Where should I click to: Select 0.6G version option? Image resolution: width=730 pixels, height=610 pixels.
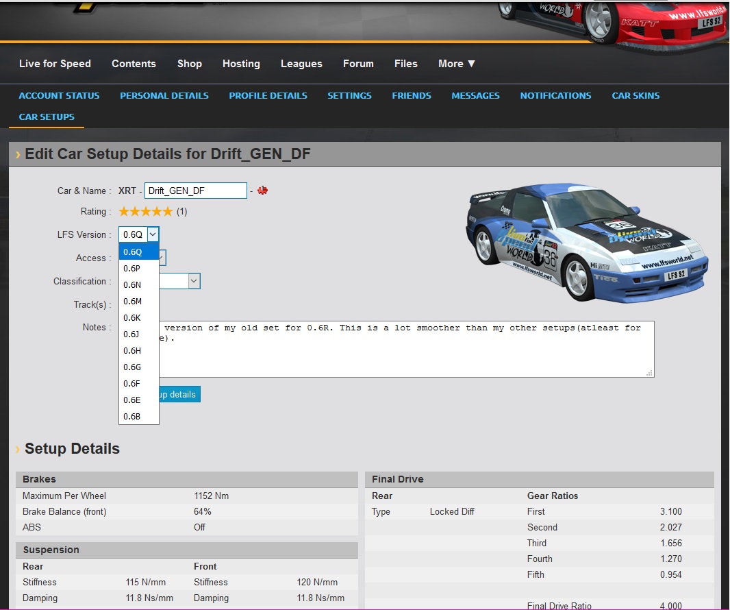pos(139,367)
